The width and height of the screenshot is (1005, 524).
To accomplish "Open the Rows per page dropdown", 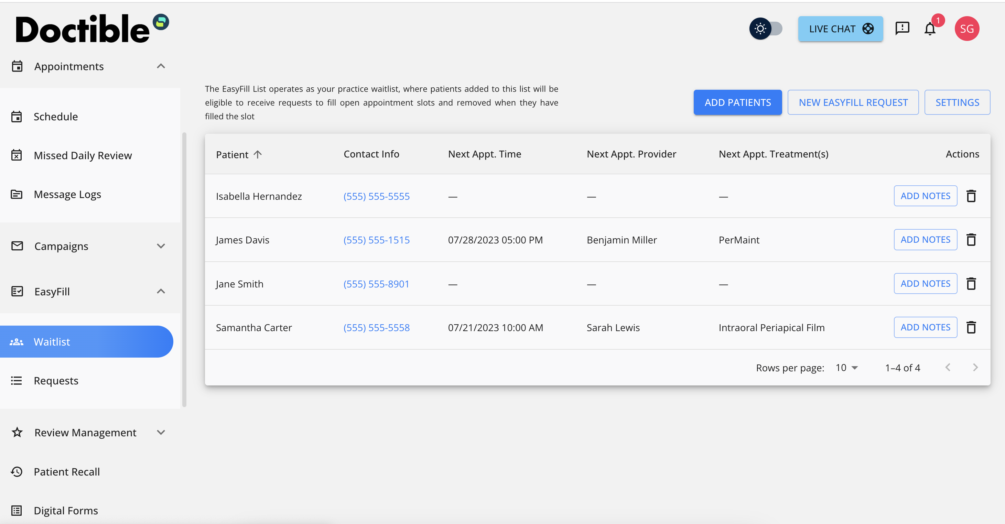I will (846, 367).
